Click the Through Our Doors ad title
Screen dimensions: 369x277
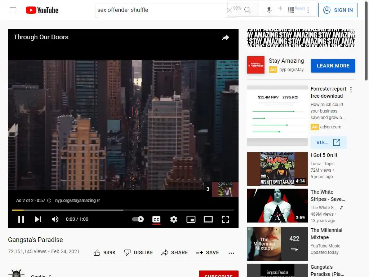tap(41, 37)
